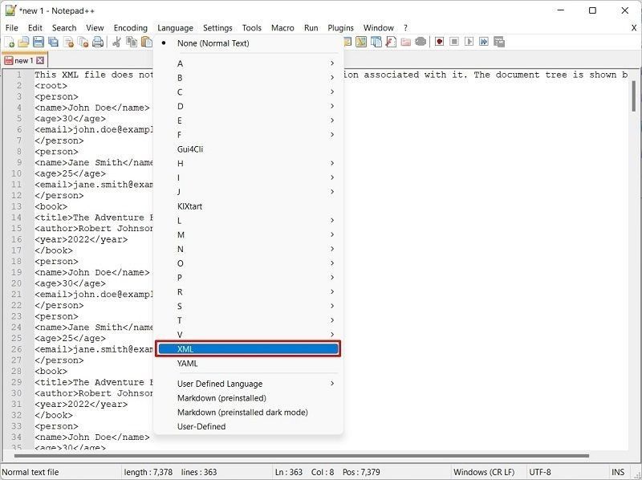Expand the H language submenu
Viewport: 642px width, 480px height.
[248, 164]
